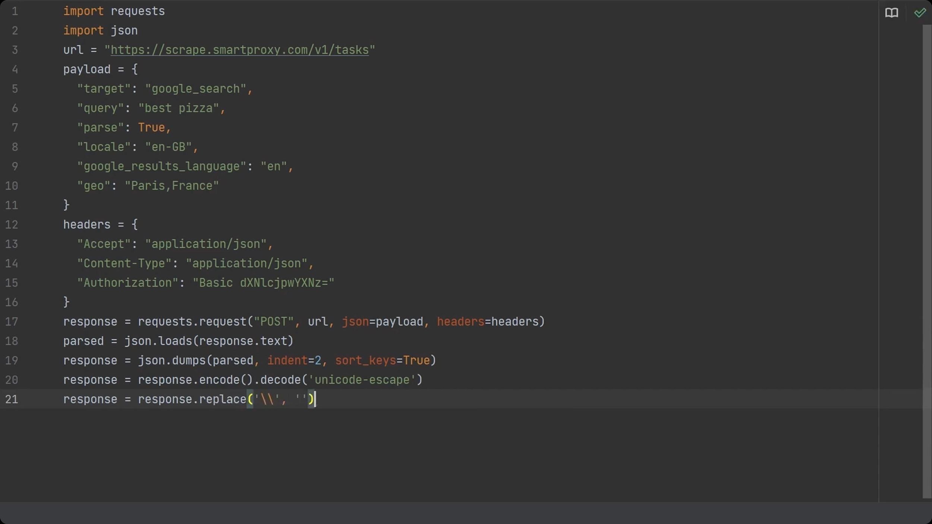This screenshot has width=932, height=524.
Task: Click the opening brace after payload
Action: (135, 69)
